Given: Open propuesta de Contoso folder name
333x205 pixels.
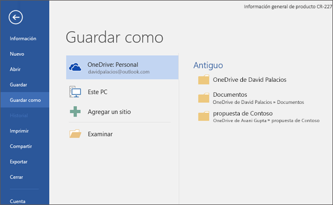Looking at the screenshot, I should tap(243, 113).
